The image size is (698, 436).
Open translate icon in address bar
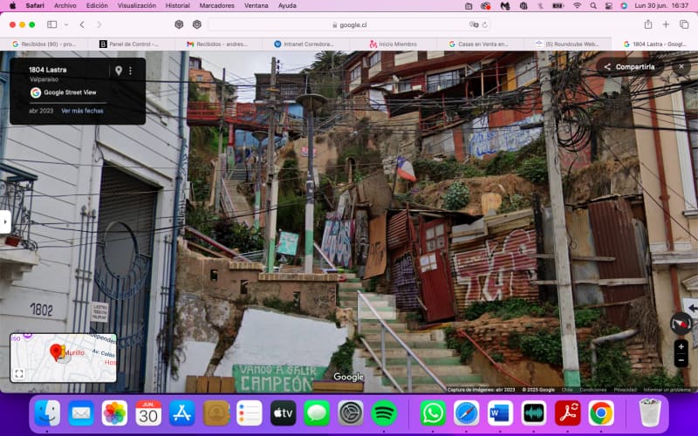(x=474, y=25)
